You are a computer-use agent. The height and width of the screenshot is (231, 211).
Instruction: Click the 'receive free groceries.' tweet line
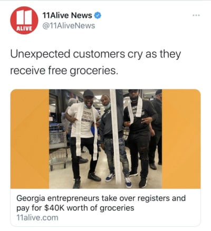pyautogui.click(x=64, y=71)
